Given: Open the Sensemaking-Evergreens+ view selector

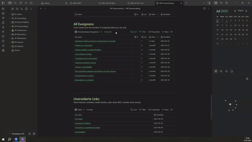Looking at the screenshot, I should coord(88,32).
